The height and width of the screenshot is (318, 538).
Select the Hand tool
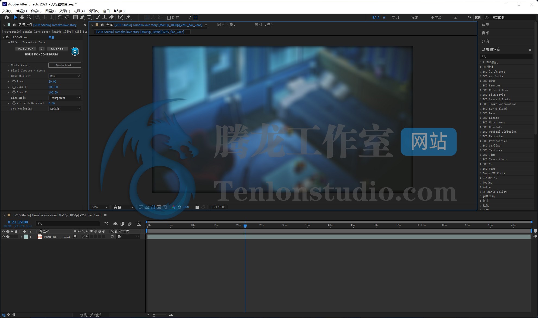(22, 17)
